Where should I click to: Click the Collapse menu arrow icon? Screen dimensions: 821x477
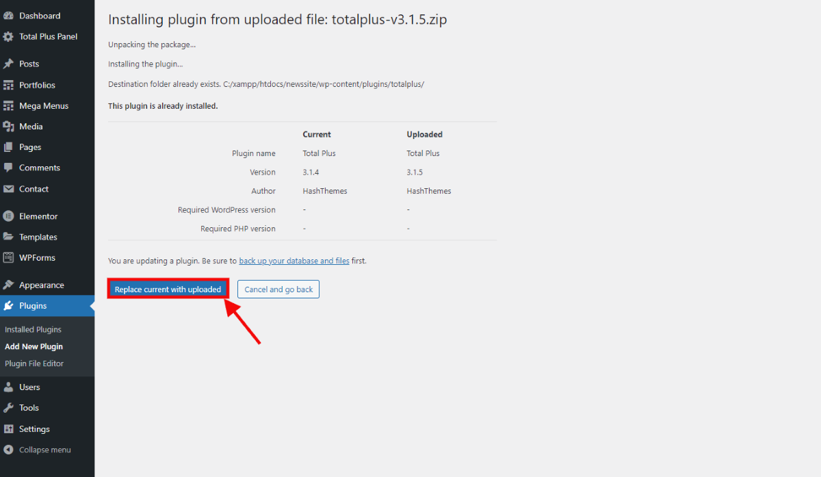coord(8,450)
